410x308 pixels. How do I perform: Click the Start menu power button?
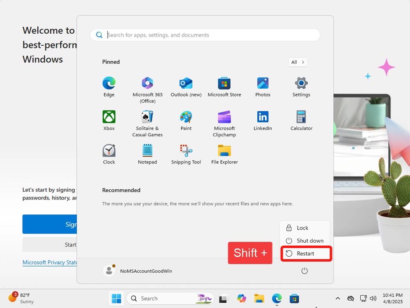(x=305, y=271)
